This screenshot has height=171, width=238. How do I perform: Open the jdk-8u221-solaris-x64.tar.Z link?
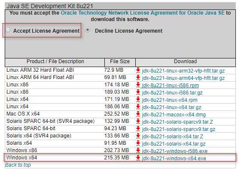pos(173,136)
